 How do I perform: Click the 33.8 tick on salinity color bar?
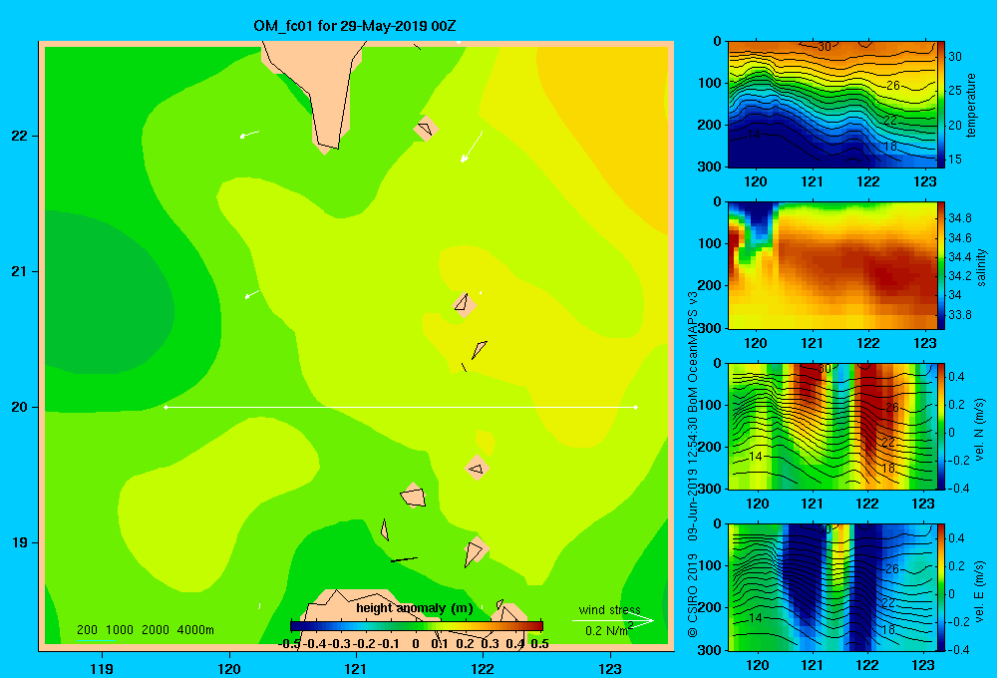tap(959, 315)
